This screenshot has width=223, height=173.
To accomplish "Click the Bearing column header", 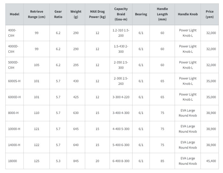I will pos(141,14).
